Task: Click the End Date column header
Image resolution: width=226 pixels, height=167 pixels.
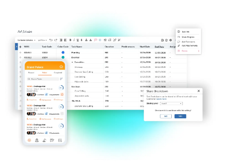Action: coord(159,47)
